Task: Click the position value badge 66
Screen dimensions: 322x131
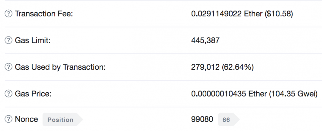Action: 228,120
